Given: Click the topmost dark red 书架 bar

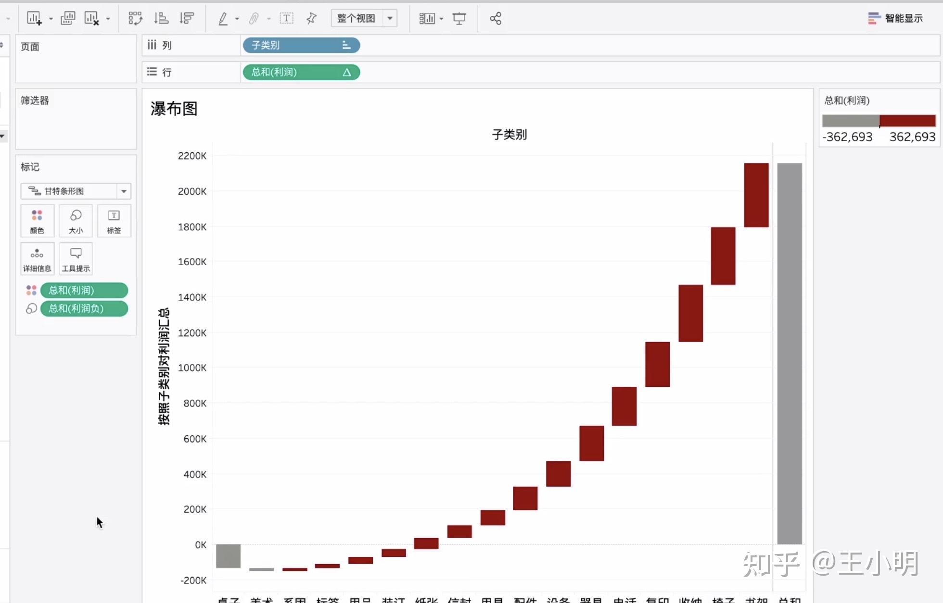Looking at the screenshot, I should pyautogui.click(x=756, y=195).
